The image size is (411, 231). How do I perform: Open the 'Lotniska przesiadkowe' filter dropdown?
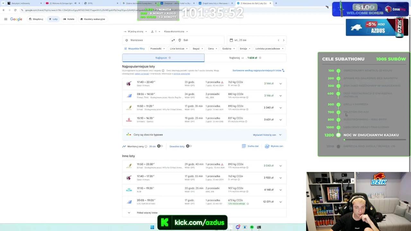[x=270, y=49]
